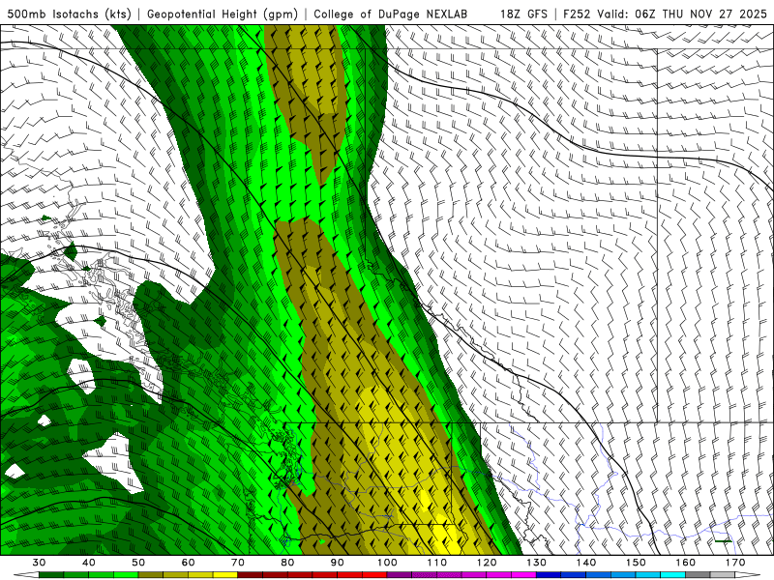Click the color bar label "130"
774x580 pixels.
pos(536,563)
